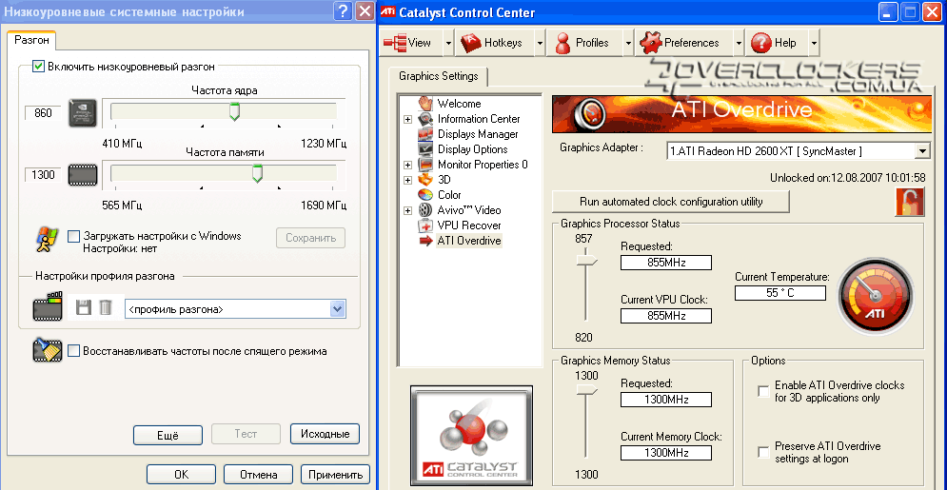Screen dimensions: 947x490
Task: Click the Catalyst Control Center logo thumbnail
Action: (x=472, y=437)
